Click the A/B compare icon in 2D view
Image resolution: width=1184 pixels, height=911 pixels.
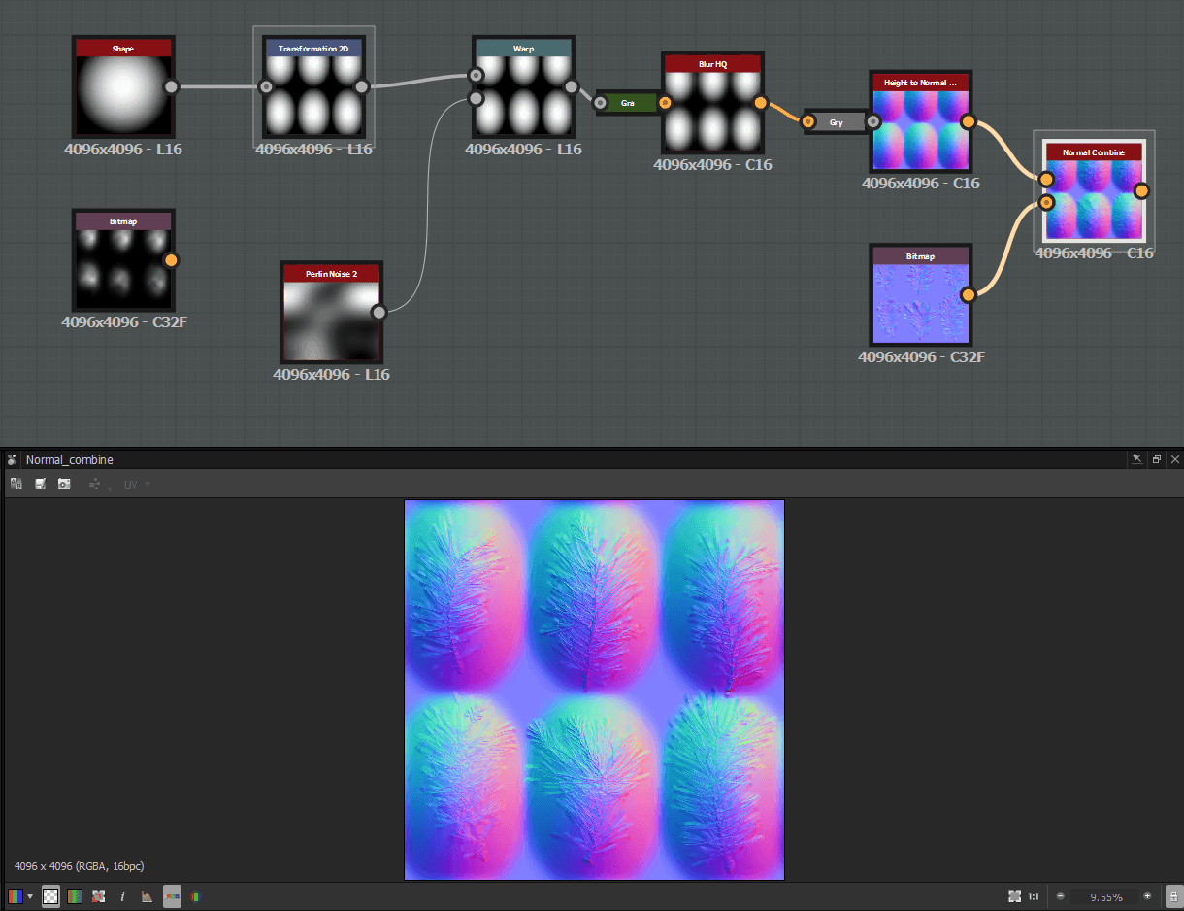[16, 484]
